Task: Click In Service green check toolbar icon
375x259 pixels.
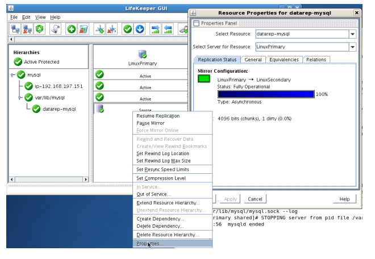Action: (x=127, y=29)
